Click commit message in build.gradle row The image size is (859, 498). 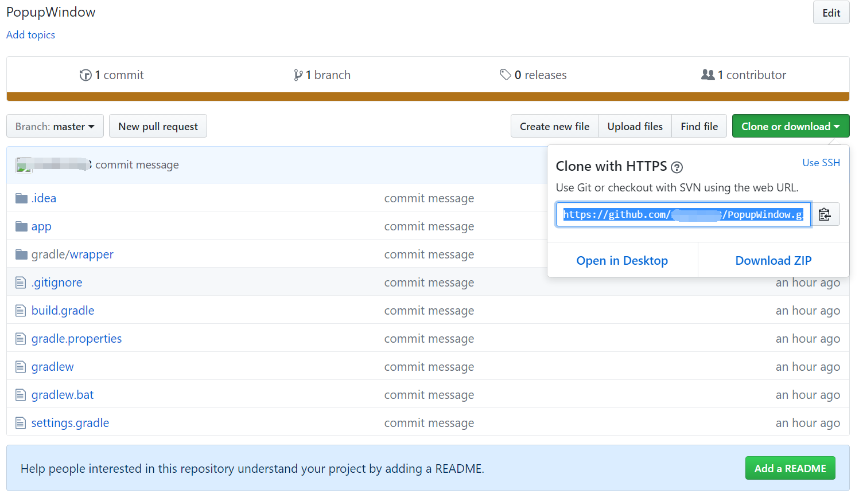429,311
